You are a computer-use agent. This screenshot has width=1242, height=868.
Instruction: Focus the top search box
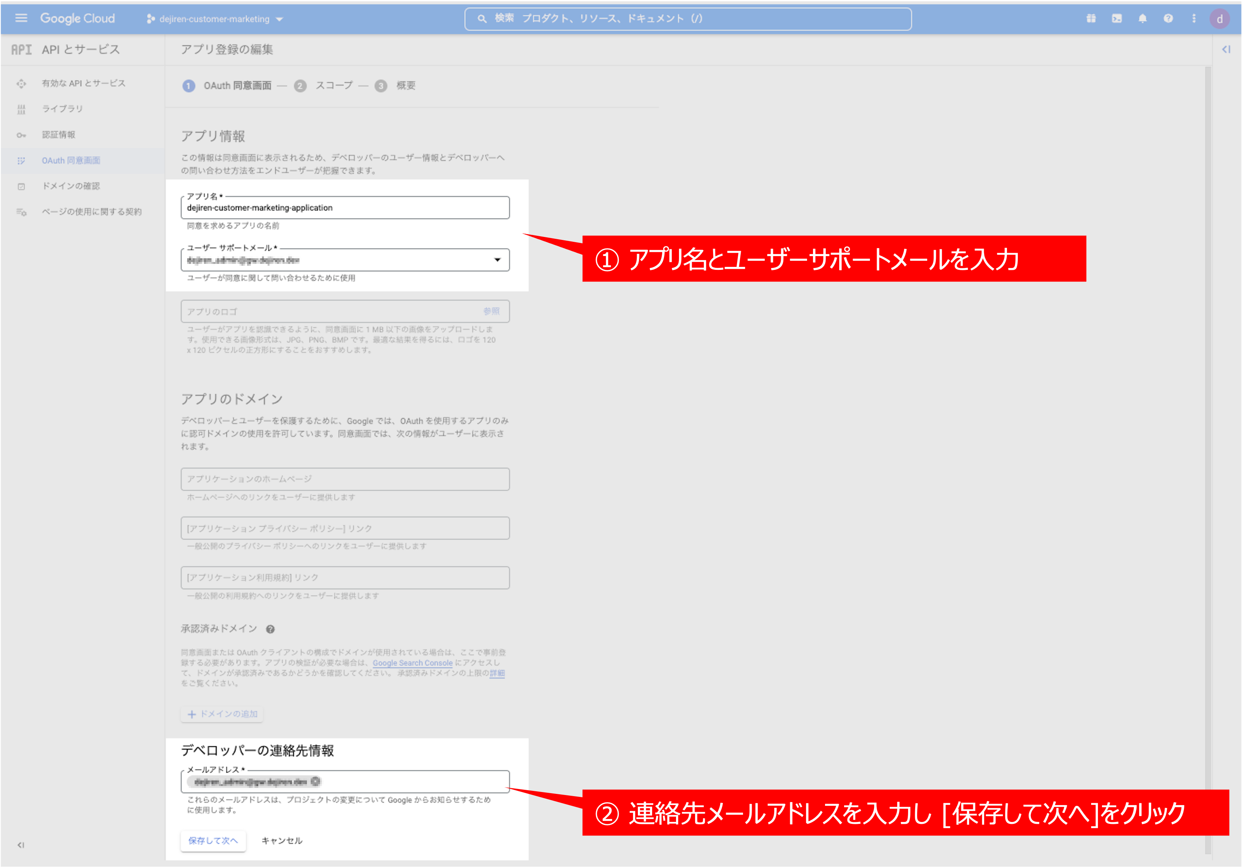(x=688, y=19)
